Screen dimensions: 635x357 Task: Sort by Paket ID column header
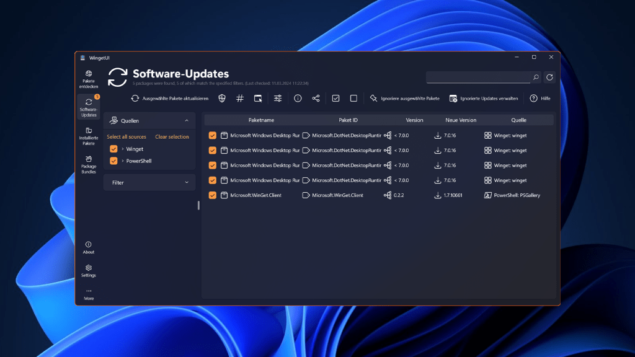pyautogui.click(x=349, y=120)
